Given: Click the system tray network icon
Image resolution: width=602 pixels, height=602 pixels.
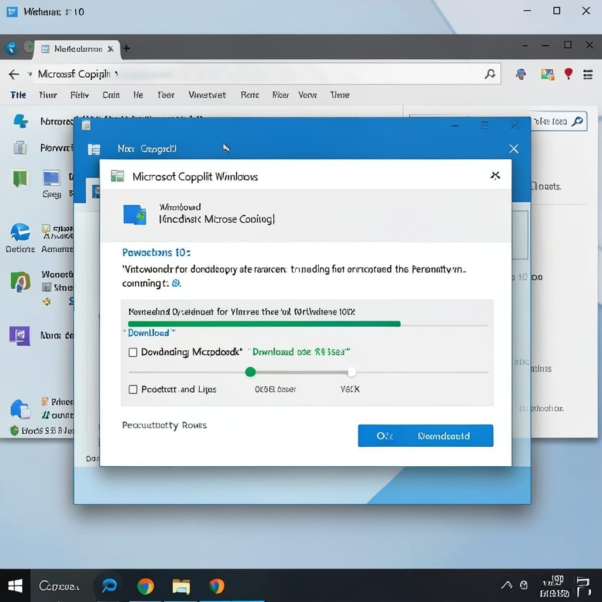Looking at the screenshot, I should click(x=524, y=585).
